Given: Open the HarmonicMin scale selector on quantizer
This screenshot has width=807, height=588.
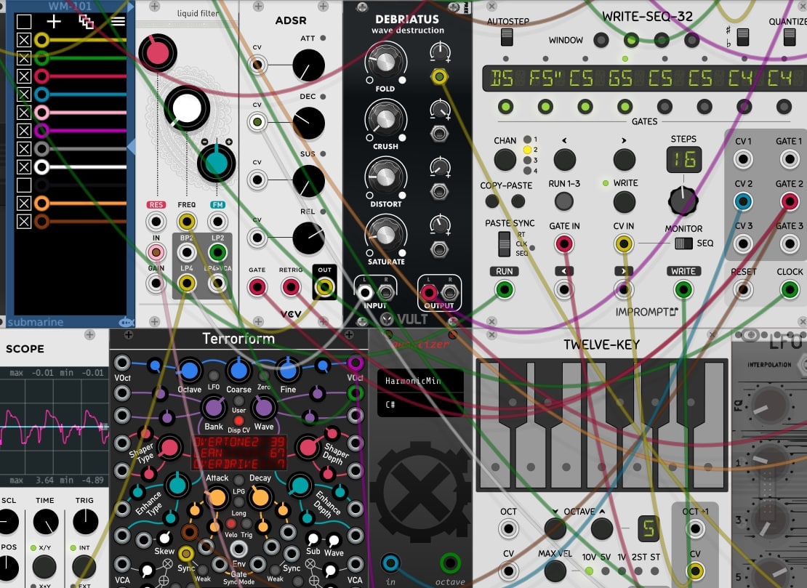Looking at the screenshot, I should [420, 381].
